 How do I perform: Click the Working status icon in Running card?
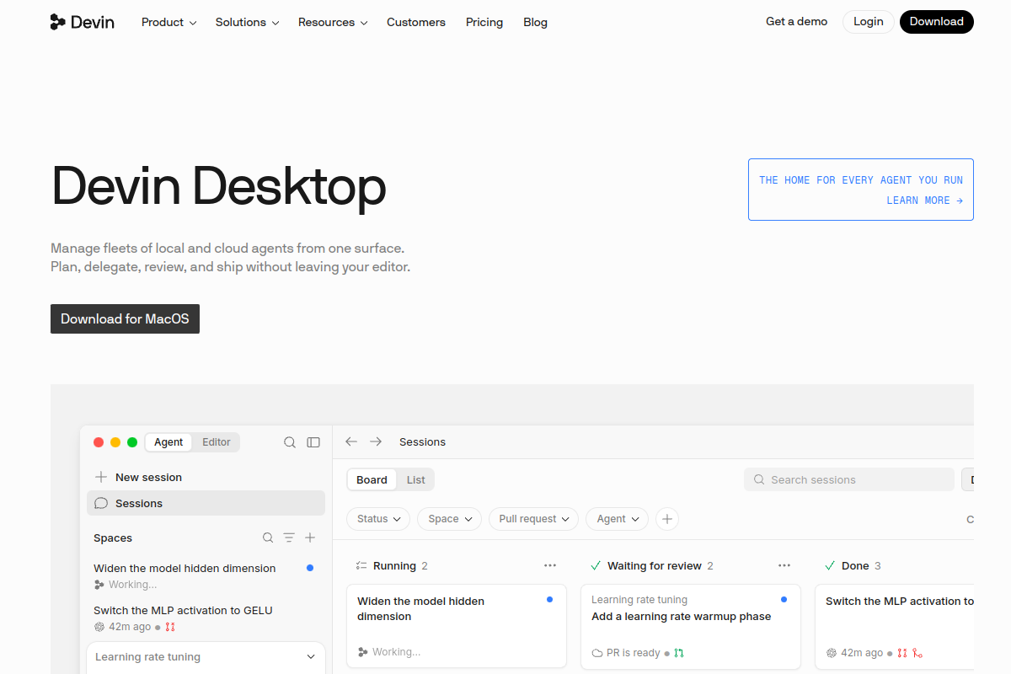coord(363,652)
